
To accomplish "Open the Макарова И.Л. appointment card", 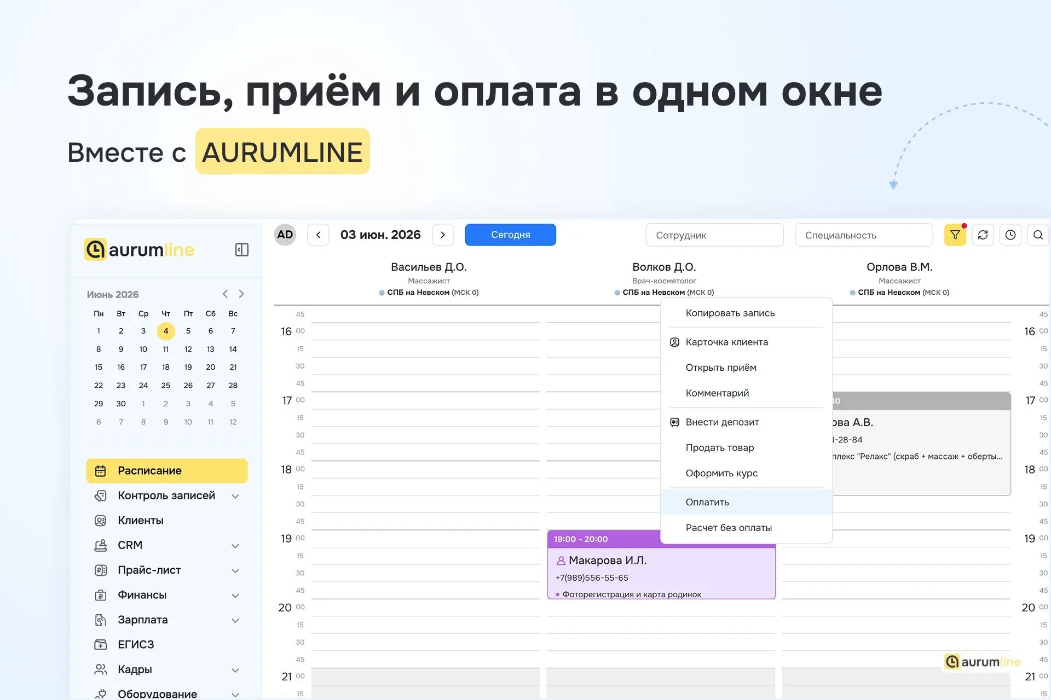I will [661, 564].
